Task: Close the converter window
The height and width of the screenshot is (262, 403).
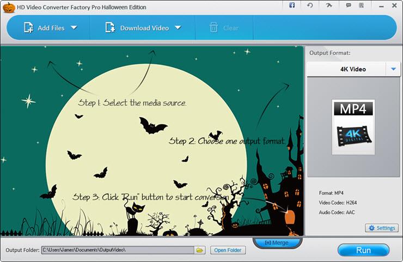Action: (394, 5)
